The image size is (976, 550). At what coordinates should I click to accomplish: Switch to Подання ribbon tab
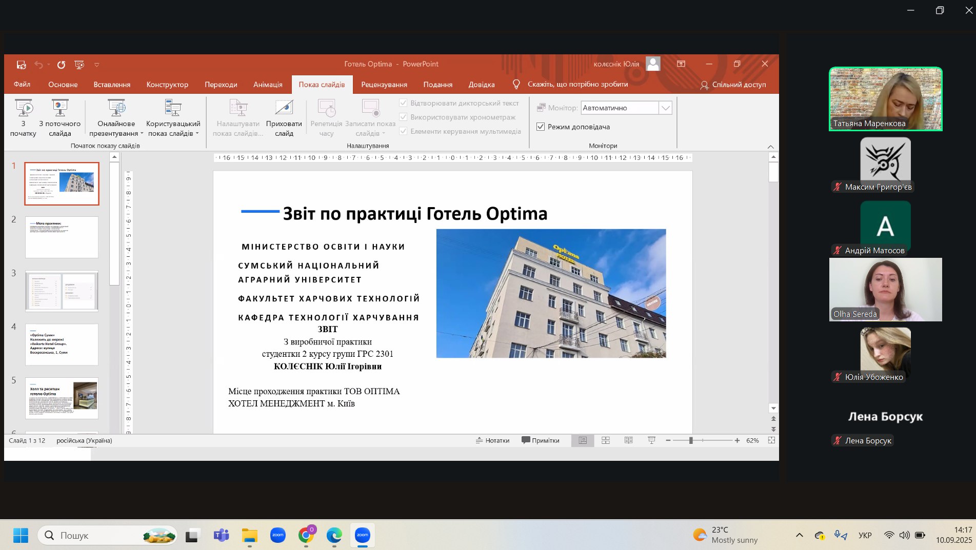pyautogui.click(x=438, y=84)
